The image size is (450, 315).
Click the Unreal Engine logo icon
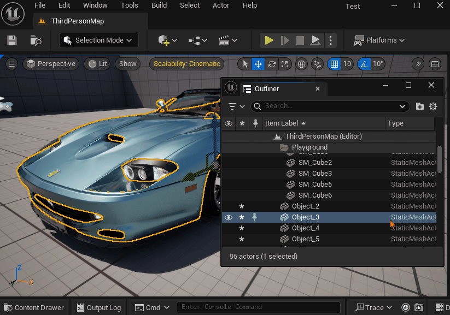(x=13, y=14)
